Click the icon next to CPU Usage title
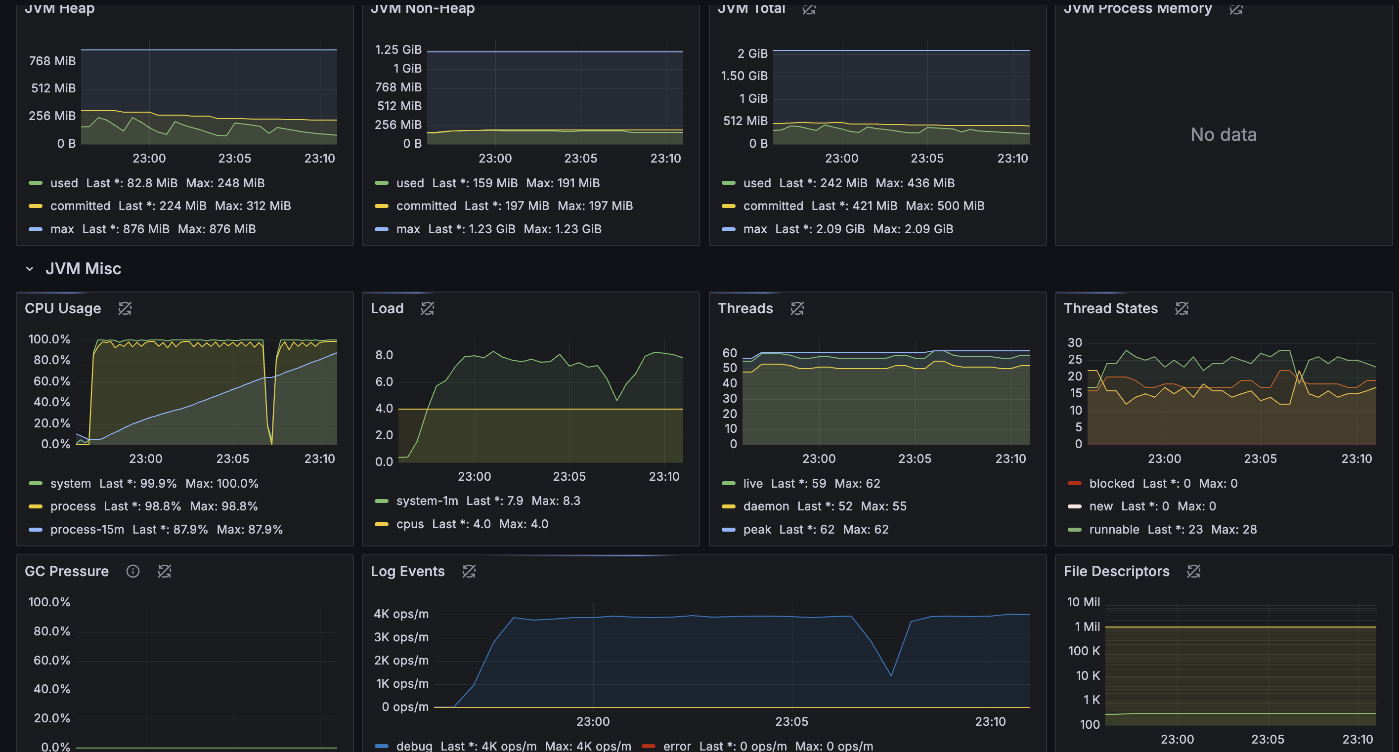The width and height of the screenshot is (1399, 752). (125, 308)
